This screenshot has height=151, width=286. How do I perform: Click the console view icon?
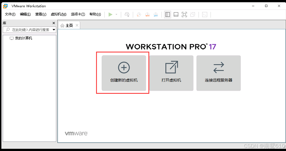point(205,15)
